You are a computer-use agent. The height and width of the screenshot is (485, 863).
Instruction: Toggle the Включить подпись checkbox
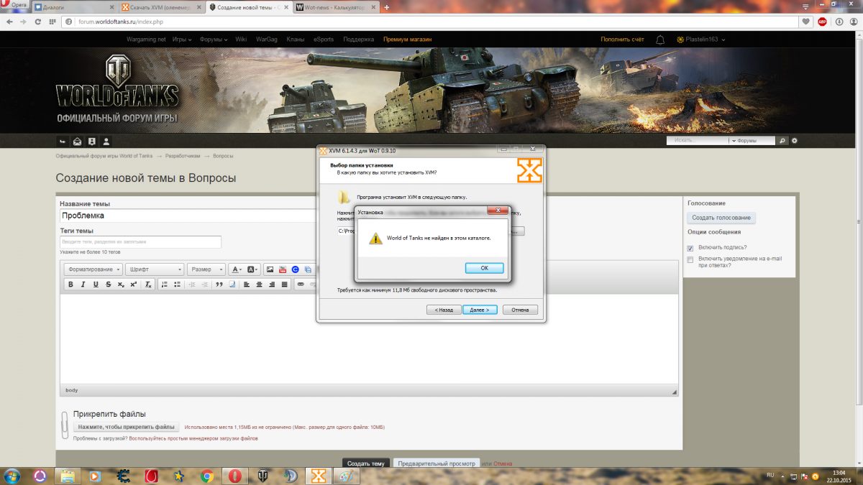[x=690, y=248]
